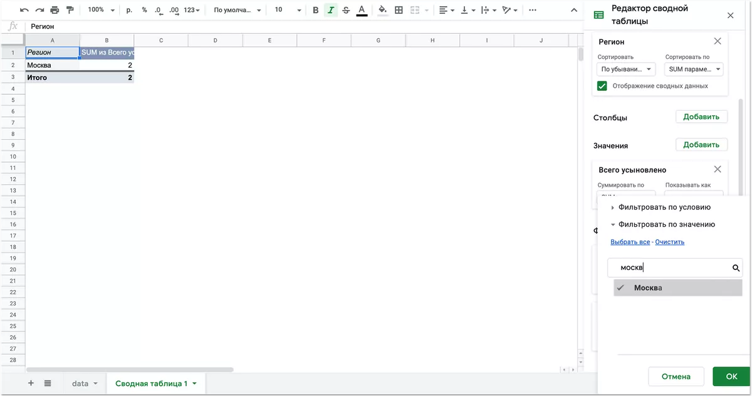Open the Borders tool

tap(399, 10)
